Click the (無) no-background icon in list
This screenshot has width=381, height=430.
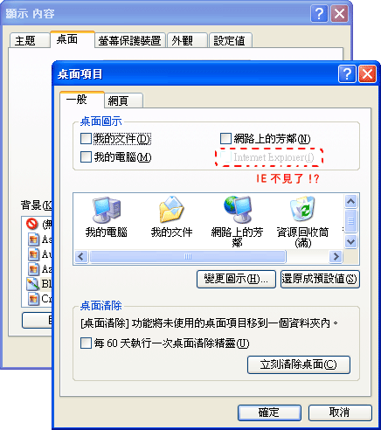point(32,224)
